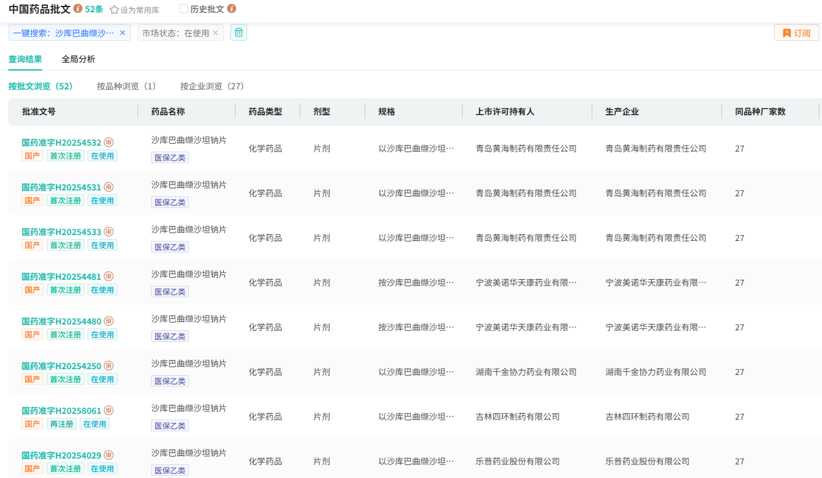
Task: Select the 按企业浏览 (27) view
Action: pyautogui.click(x=212, y=86)
